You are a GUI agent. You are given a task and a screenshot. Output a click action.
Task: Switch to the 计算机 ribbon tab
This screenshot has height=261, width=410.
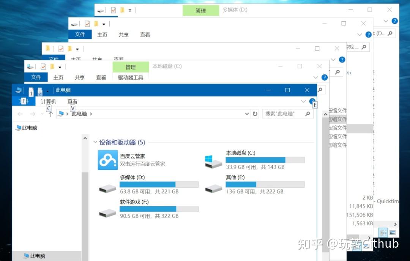pyautogui.click(x=49, y=101)
